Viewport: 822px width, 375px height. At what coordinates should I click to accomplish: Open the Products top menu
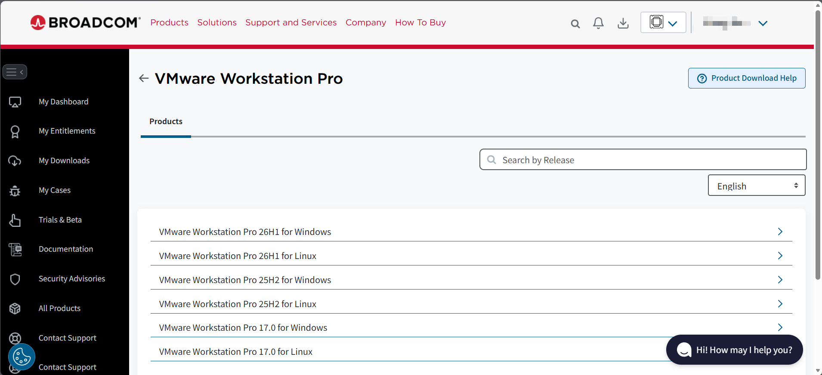click(x=170, y=22)
